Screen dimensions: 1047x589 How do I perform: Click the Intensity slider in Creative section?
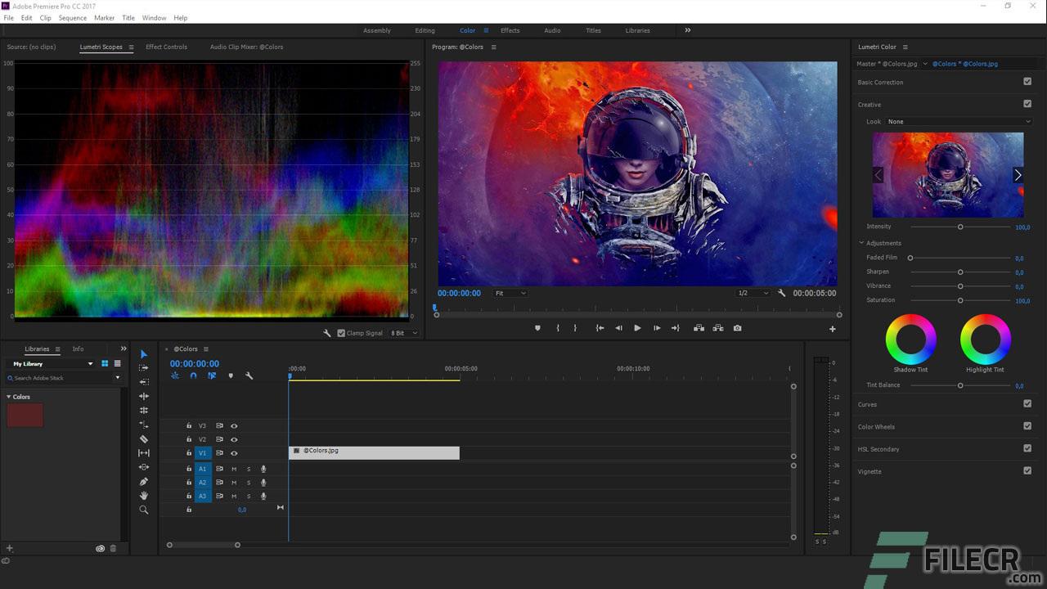click(960, 227)
